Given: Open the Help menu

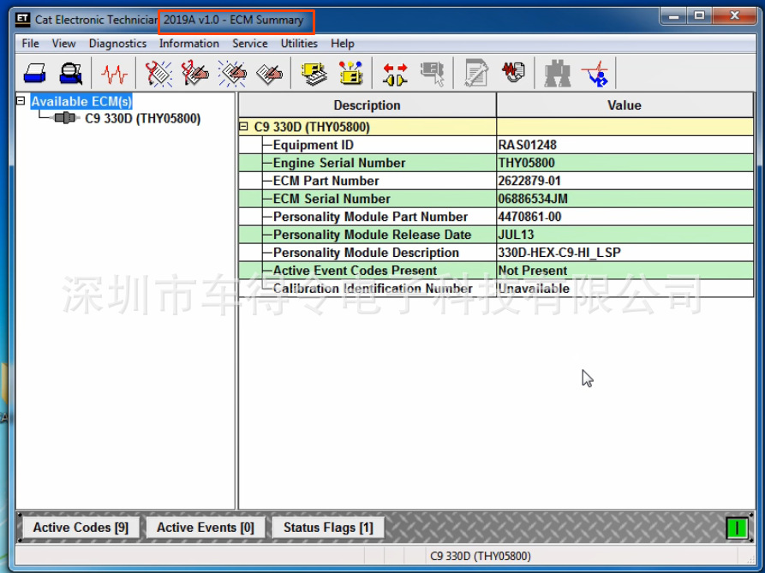Looking at the screenshot, I should [x=343, y=44].
